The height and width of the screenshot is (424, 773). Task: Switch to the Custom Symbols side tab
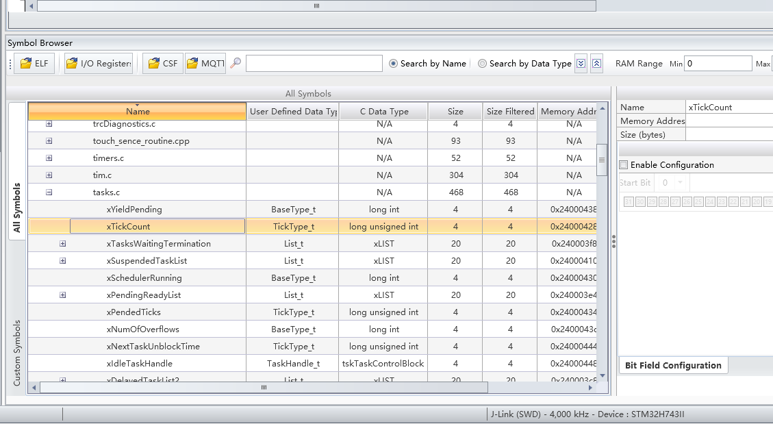point(16,353)
